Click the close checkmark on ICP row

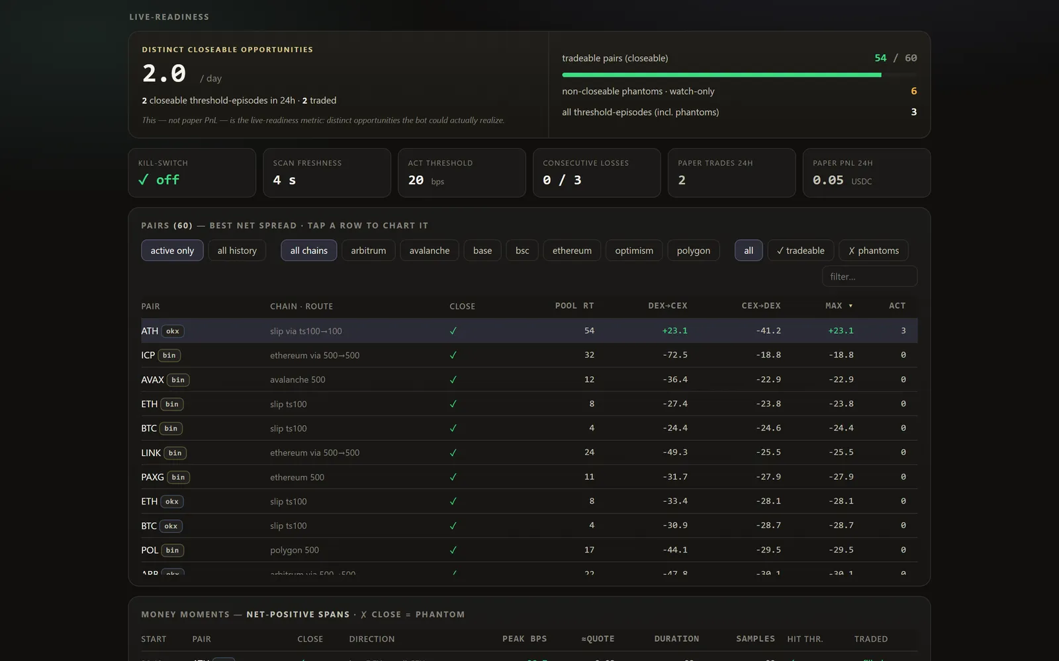(453, 356)
